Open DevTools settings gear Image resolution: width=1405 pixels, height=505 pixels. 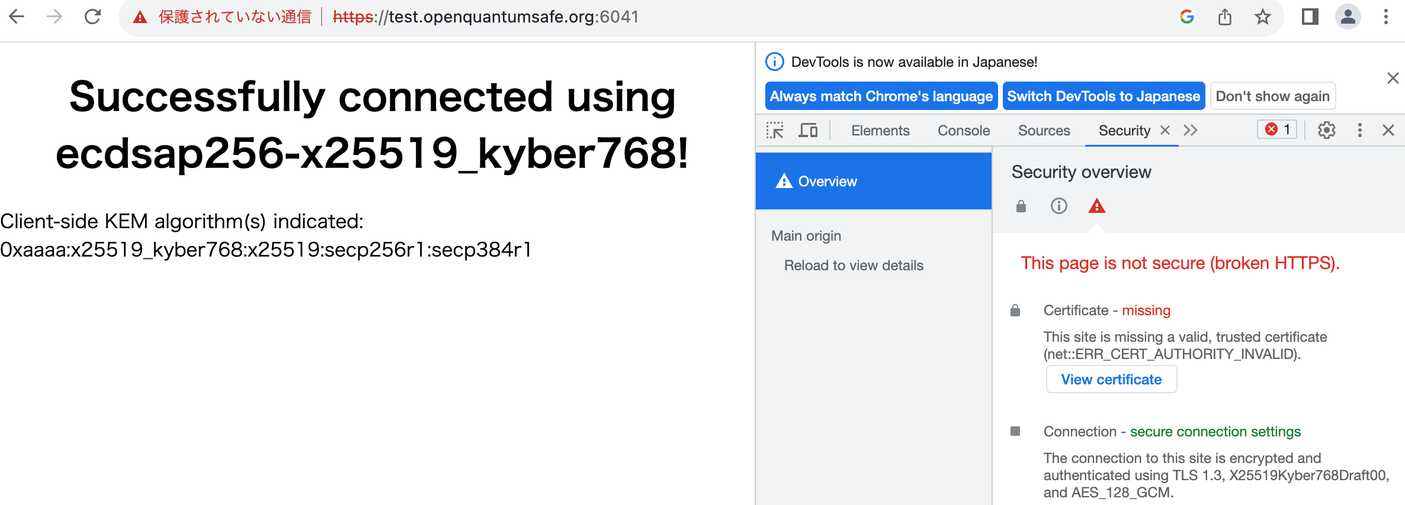(x=1327, y=130)
